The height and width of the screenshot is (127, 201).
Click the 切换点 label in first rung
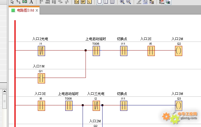(x=122, y=39)
